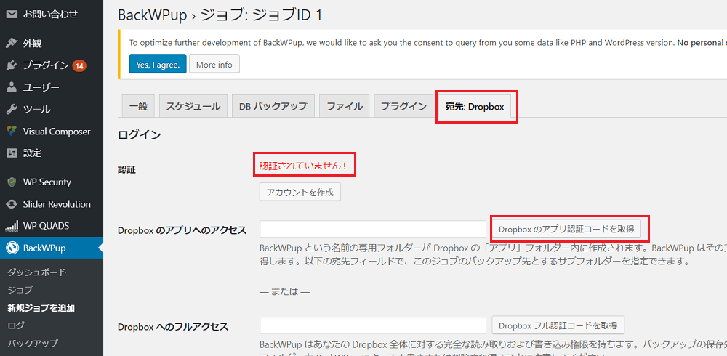
Task: Click the BackWPup logo icon in sidebar
Action: point(12,248)
